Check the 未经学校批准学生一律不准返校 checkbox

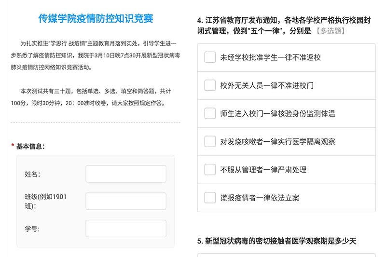pos(210,57)
